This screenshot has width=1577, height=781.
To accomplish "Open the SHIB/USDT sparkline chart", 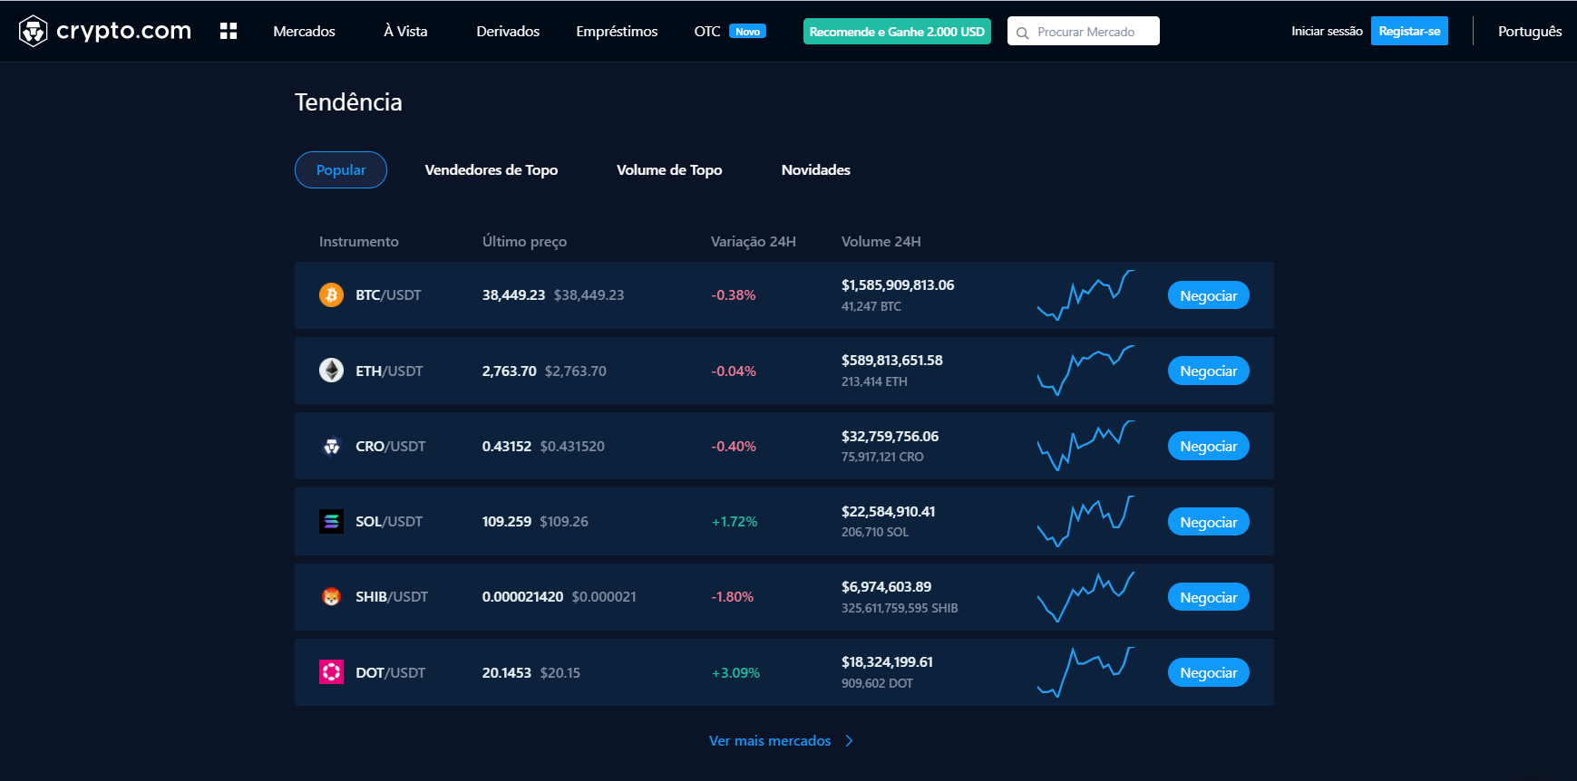I will [x=1085, y=597].
